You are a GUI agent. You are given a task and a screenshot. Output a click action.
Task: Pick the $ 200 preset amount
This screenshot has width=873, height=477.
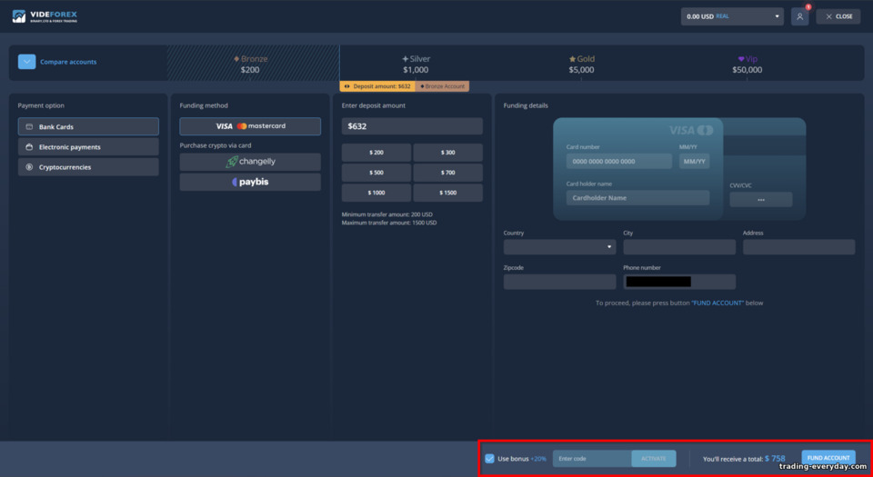click(x=376, y=153)
